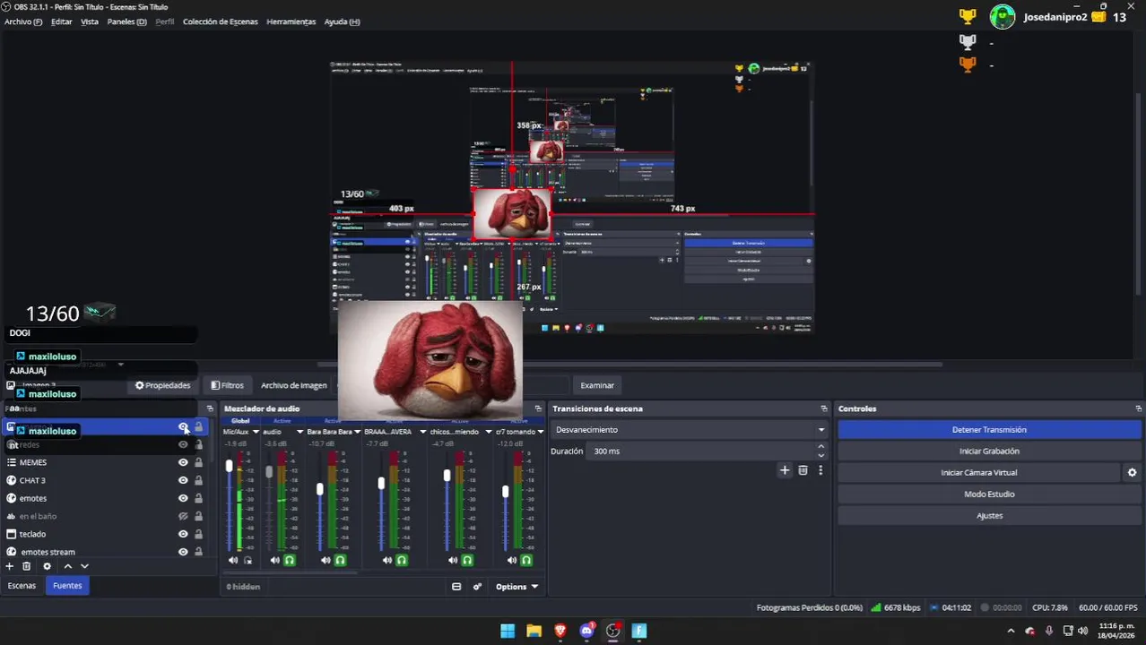Hide the MEMES source
The width and height of the screenshot is (1146, 645).
point(183,462)
